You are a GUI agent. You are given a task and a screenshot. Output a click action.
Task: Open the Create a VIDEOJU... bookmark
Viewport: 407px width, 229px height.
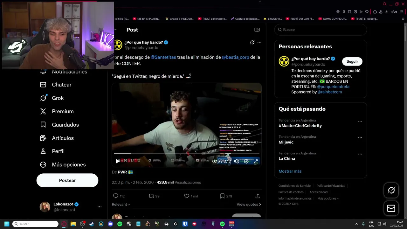coord(180,19)
